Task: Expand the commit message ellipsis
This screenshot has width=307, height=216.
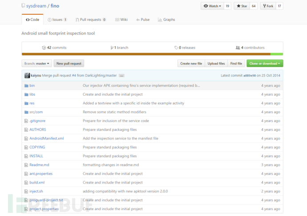Action: click(x=121, y=76)
